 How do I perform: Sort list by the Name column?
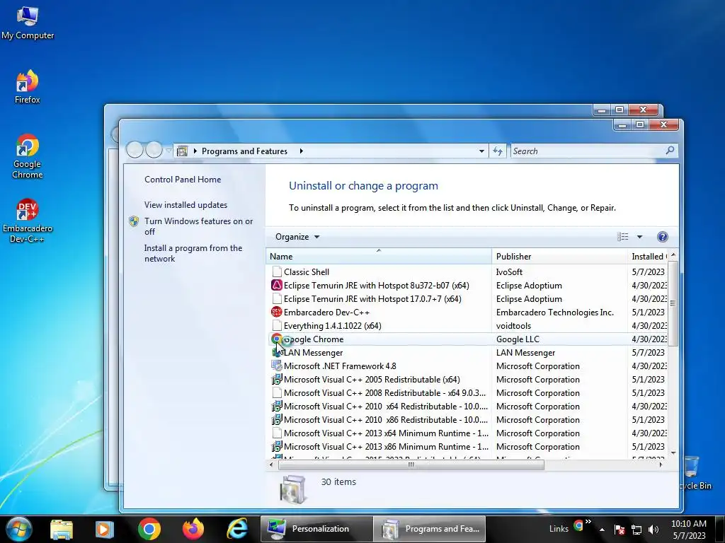[379, 256]
